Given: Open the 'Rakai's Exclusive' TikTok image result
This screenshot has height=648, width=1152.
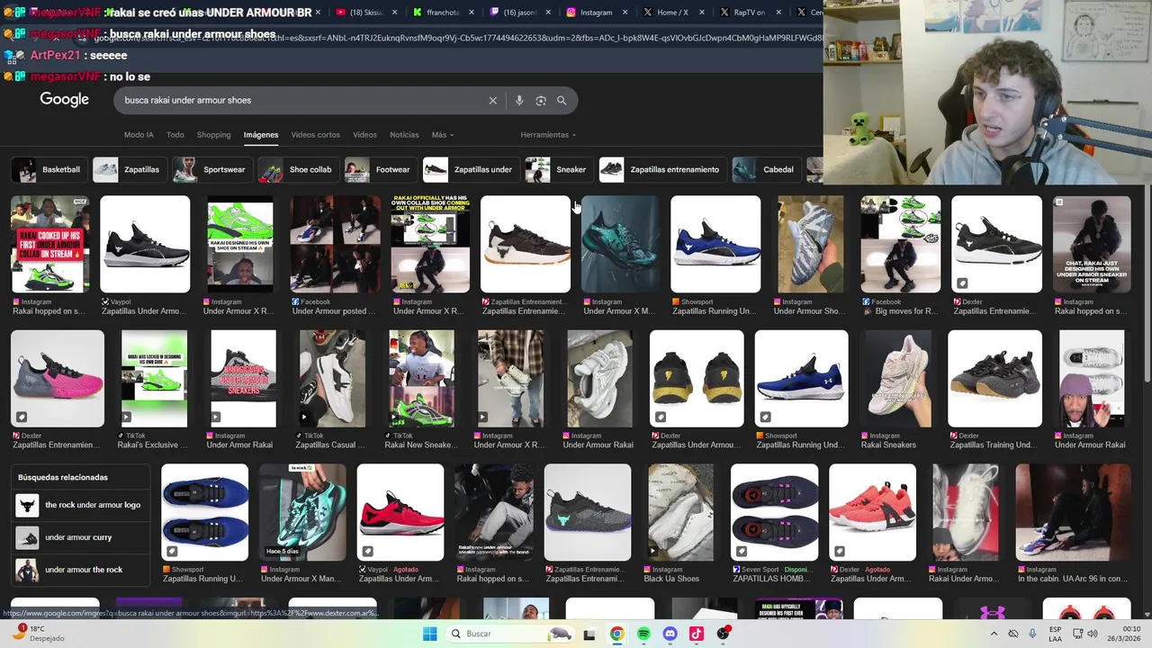Looking at the screenshot, I should [154, 378].
